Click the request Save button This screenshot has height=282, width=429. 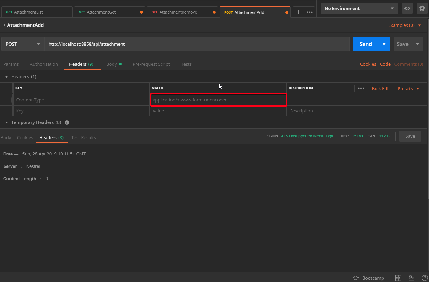(403, 44)
